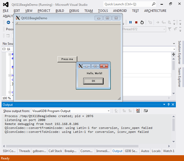Close the Output panel
This screenshot has height=161, width=184.
[x=173, y=104]
